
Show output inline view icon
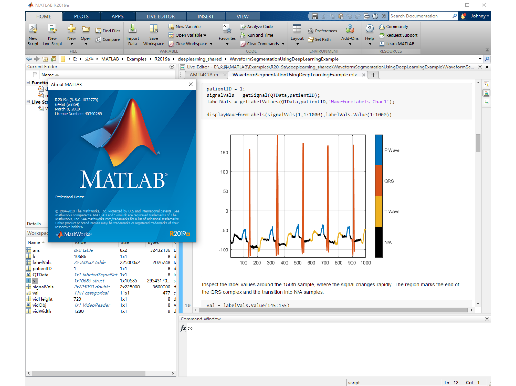coord(486,93)
